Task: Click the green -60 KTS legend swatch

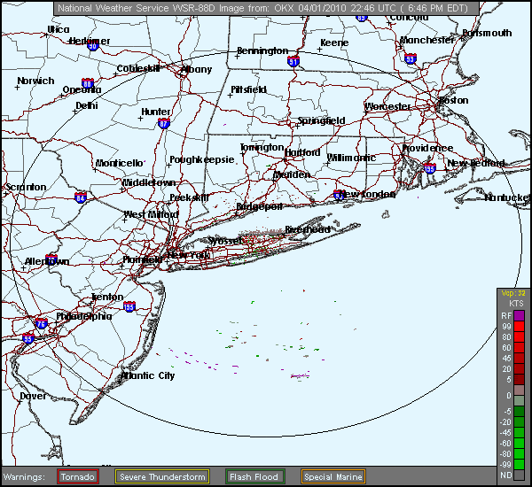Action: coord(519,443)
